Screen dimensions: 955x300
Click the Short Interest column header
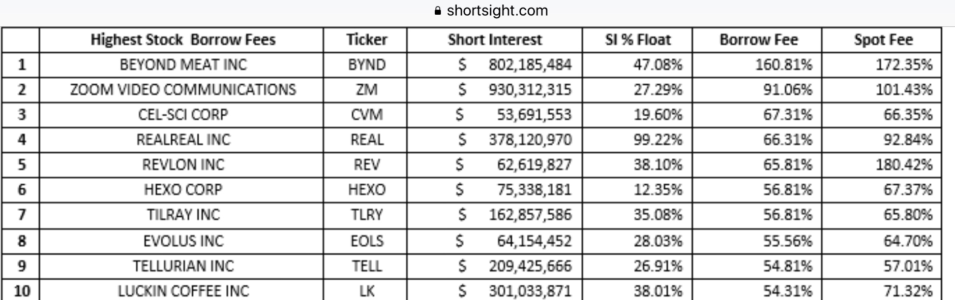coord(494,40)
